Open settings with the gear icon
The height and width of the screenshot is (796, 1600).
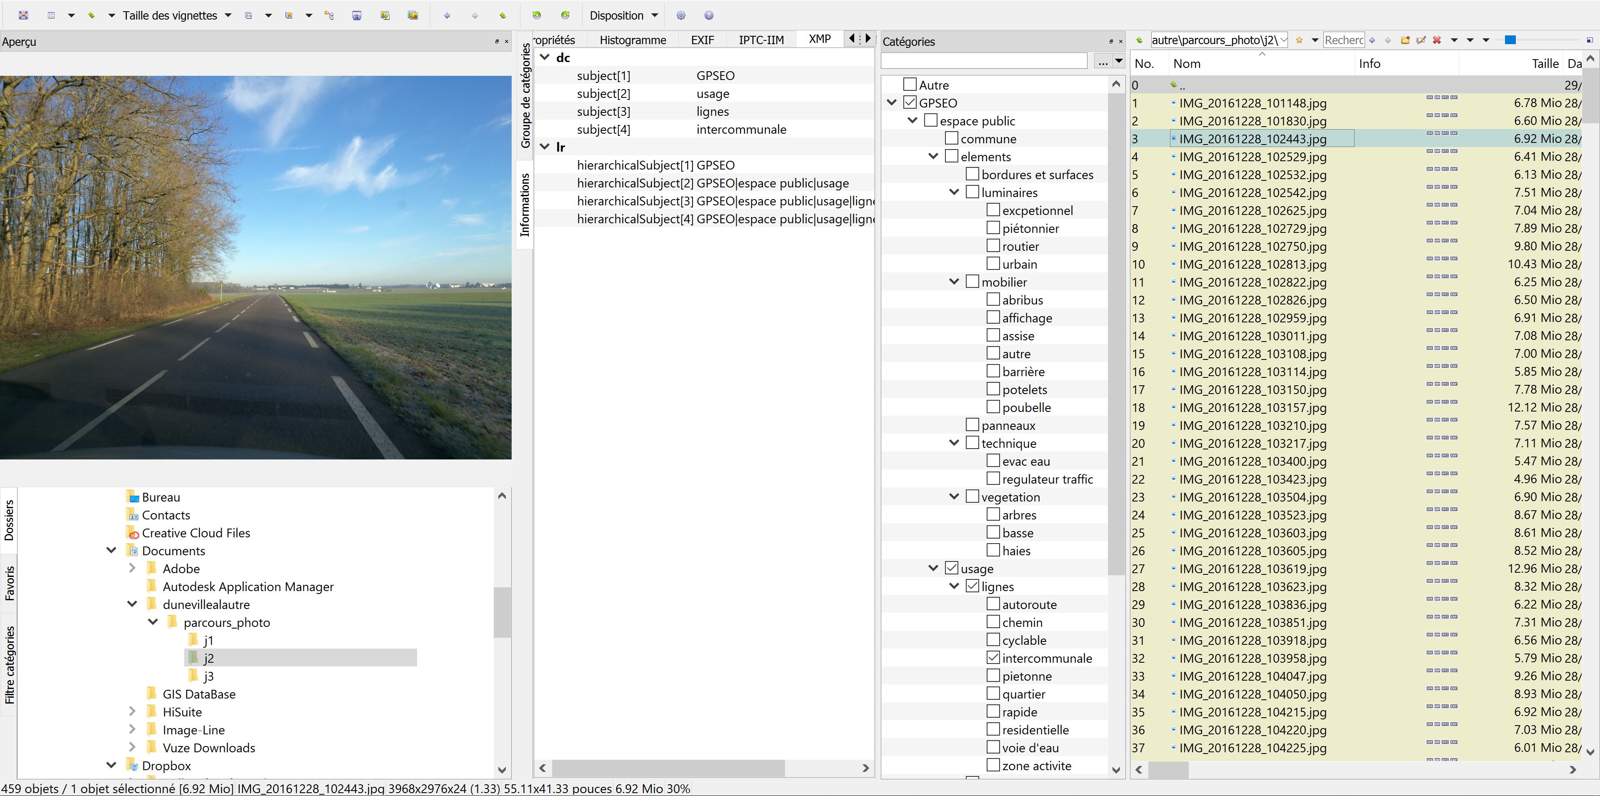(x=681, y=15)
